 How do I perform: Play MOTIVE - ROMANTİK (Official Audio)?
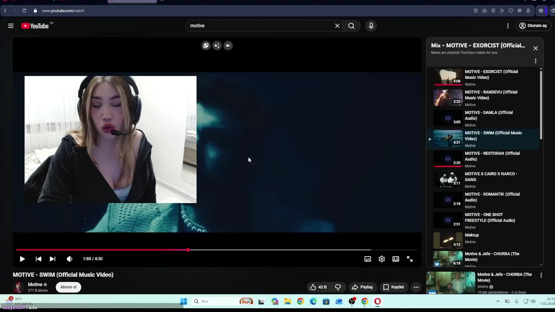(483, 200)
